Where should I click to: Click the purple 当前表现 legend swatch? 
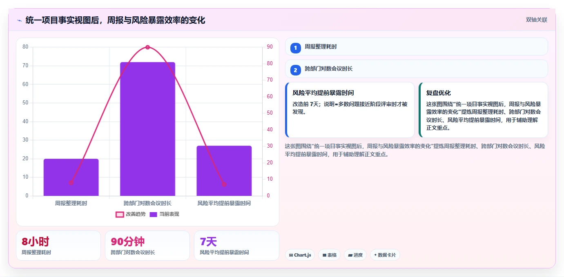(x=153, y=214)
